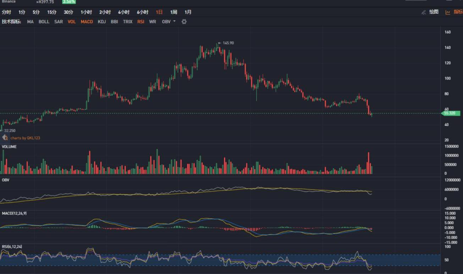Switch to the 分时 time-sharing view

pyautogui.click(x=6, y=12)
